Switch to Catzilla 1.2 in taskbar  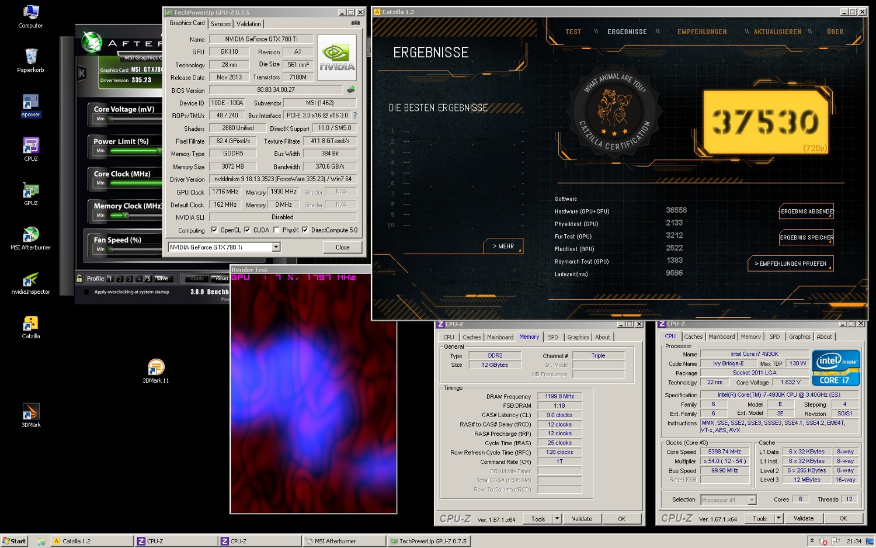[x=92, y=541]
